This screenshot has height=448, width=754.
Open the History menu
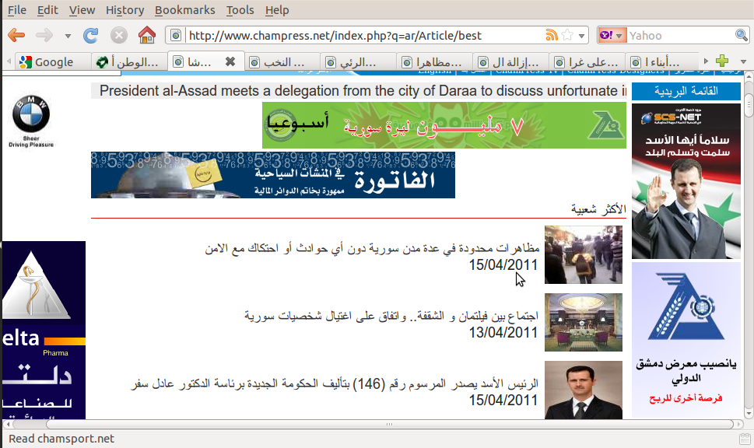[125, 9]
